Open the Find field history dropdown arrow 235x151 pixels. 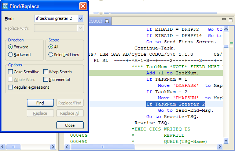pyautogui.click(x=81, y=18)
